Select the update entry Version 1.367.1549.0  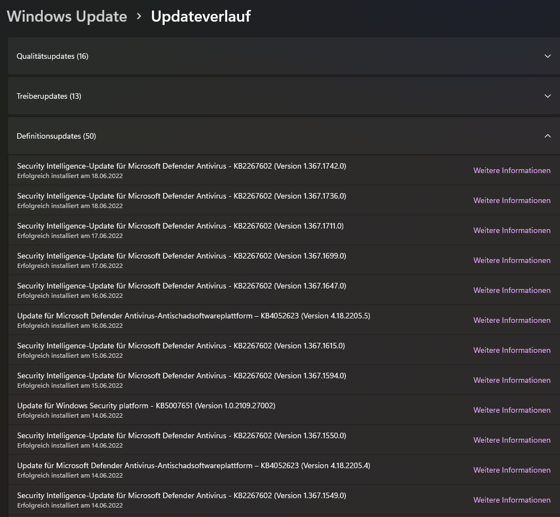[x=284, y=500]
